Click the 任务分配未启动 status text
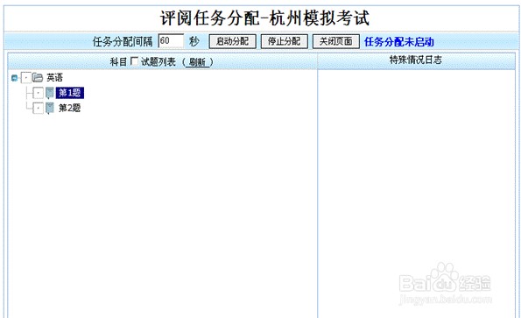This screenshot has width=521, height=318. point(399,42)
